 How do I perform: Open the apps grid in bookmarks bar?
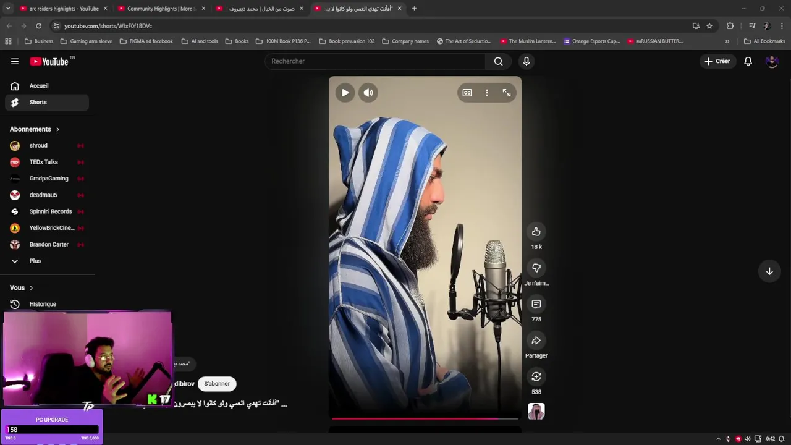point(8,41)
